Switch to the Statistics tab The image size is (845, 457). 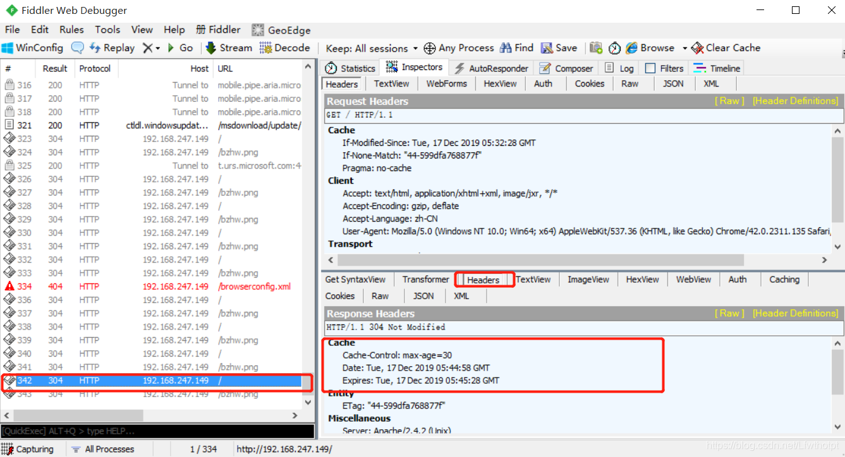pyautogui.click(x=350, y=68)
